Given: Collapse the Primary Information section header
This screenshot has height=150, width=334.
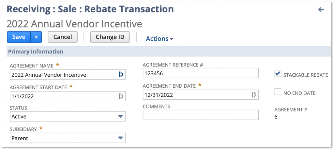Looking at the screenshot, I should click(x=35, y=52).
